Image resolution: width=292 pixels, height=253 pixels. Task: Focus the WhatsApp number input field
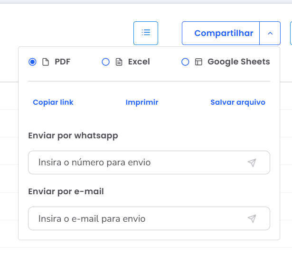click(x=138, y=163)
